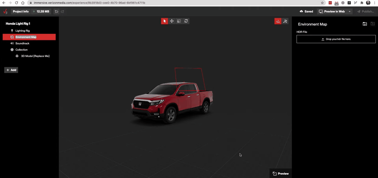Click the HDR file drop zone

click(336, 39)
